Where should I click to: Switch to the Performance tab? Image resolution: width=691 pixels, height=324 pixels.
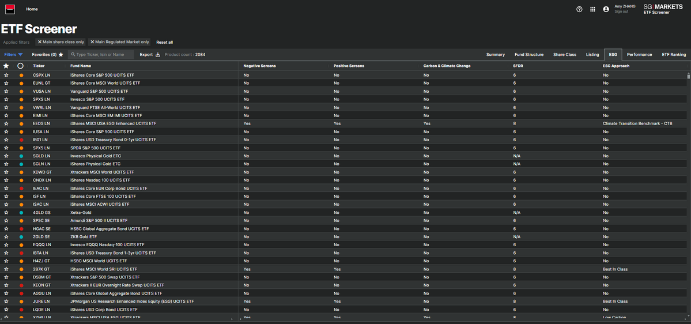pyautogui.click(x=640, y=55)
